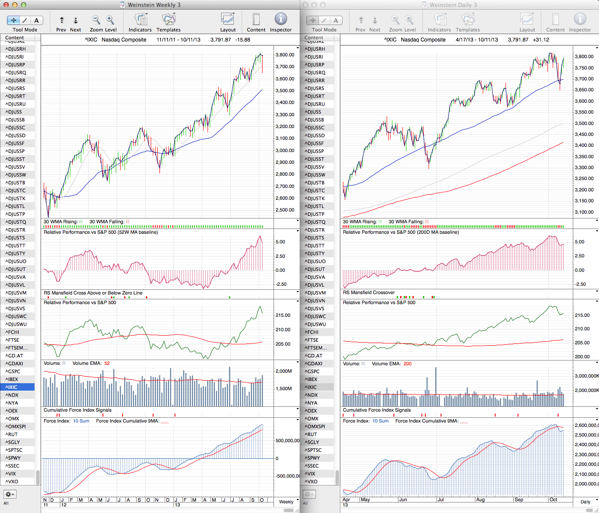Zoom out on the Weinstein Daily chart

pyautogui.click(x=395, y=20)
